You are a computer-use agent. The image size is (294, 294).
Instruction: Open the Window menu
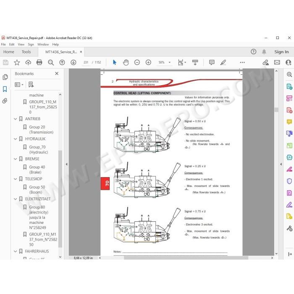pyautogui.click(x=43, y=45)
